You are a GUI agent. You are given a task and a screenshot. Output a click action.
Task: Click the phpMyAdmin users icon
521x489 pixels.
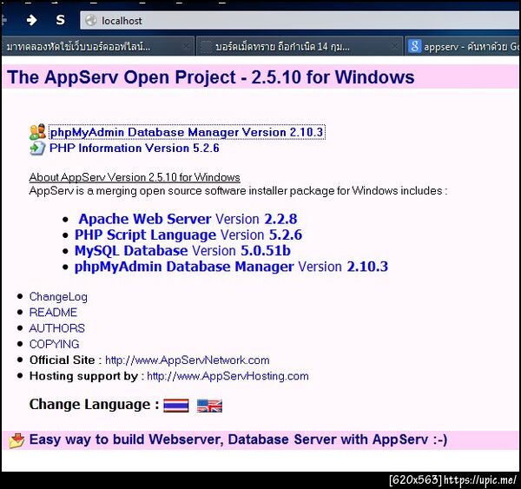coord(37,132)
